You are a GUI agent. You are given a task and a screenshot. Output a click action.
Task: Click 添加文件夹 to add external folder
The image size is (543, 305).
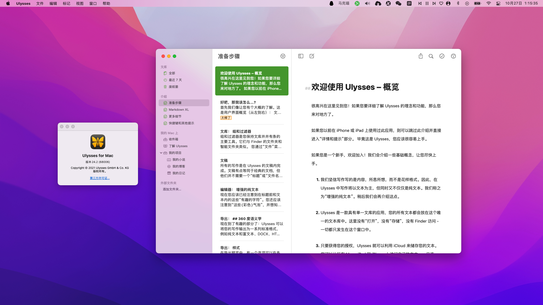click(172, 189)
